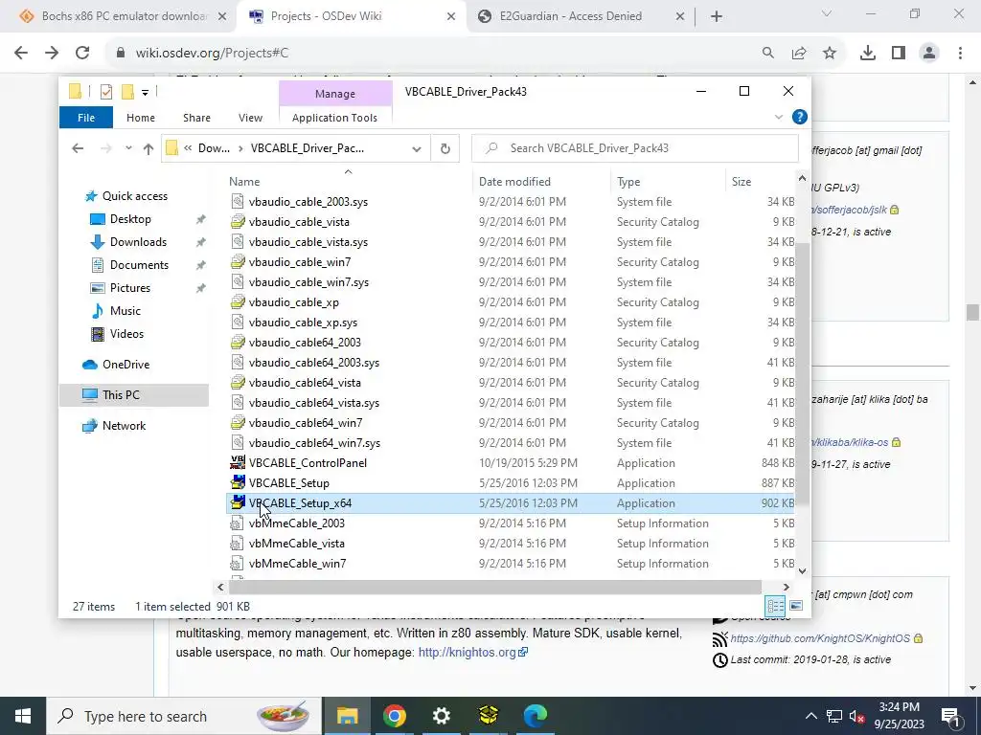Click the Explorer horizontal scrollbar
The width and height of the screenshot is (981, 735).
point(495,587)
